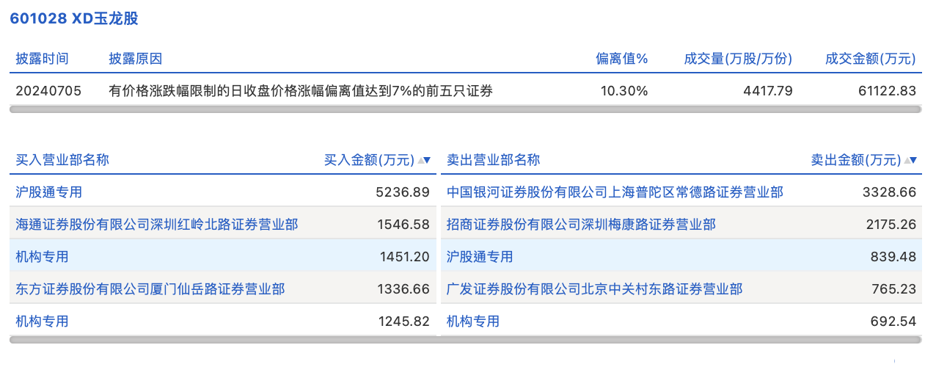Open 海通证券深圳红岭北路证券营业部 entry

[x=157, y=225]
